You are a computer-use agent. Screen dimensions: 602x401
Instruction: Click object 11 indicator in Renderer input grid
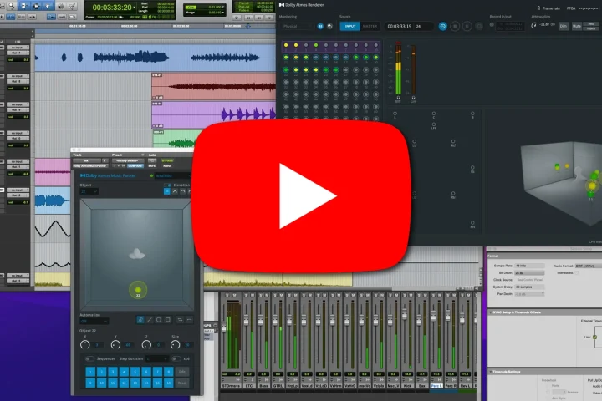pos(286,58)
